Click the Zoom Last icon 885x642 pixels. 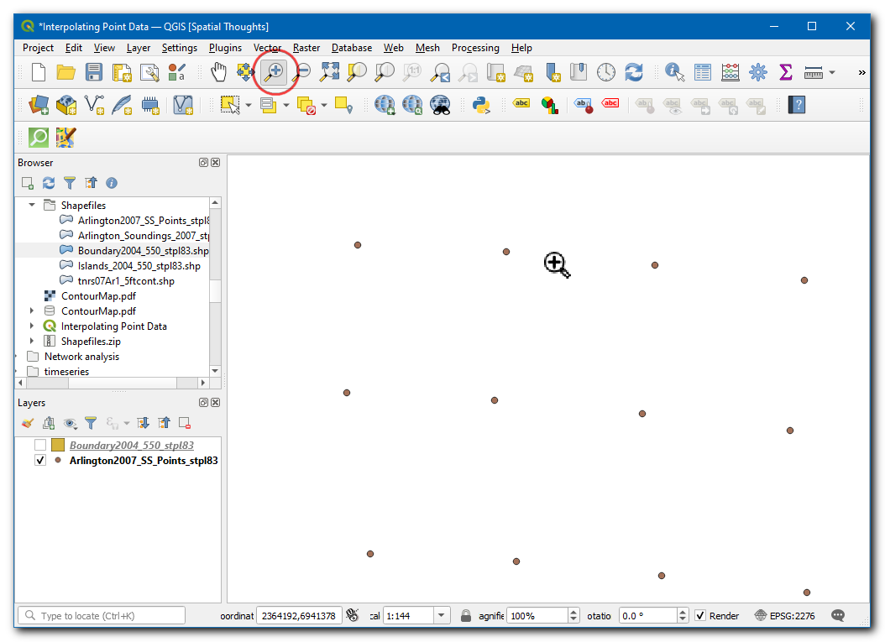tap(440, 72)
